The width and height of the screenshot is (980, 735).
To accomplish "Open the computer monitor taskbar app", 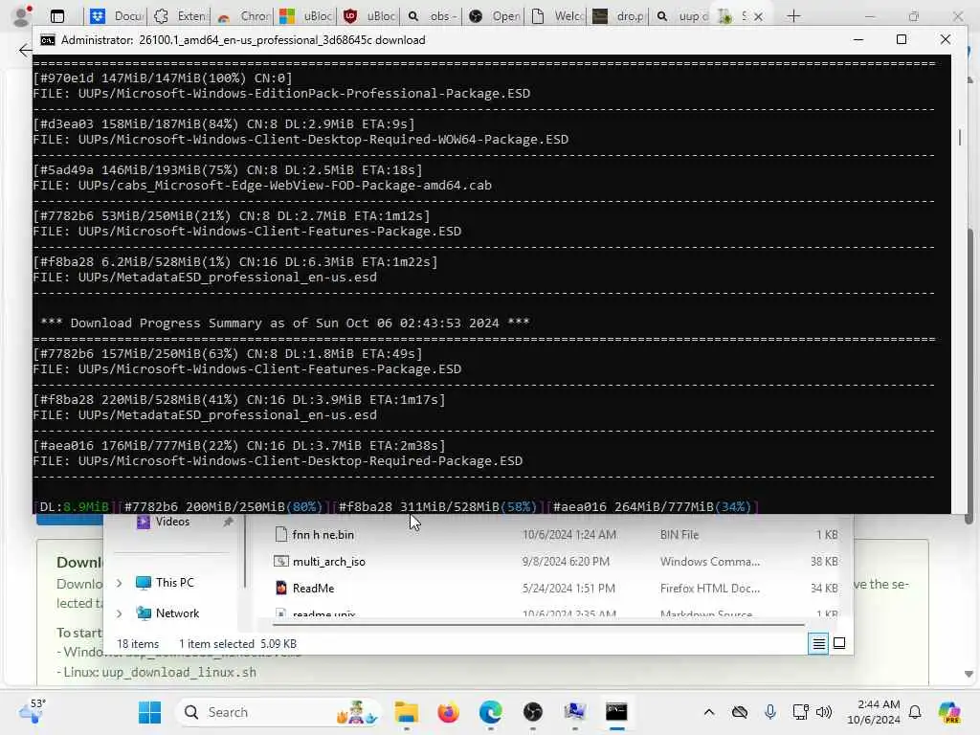I will [574, 712].
